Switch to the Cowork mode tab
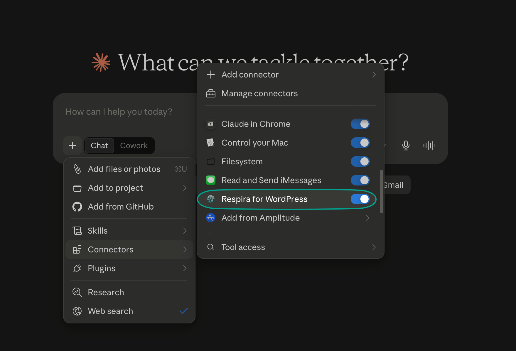The height and width of the screenshot is (351, 516). tap(134, 146)
